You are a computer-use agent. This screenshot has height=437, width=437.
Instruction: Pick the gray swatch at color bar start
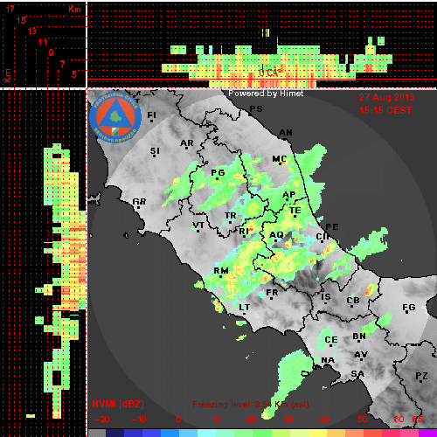97,433
